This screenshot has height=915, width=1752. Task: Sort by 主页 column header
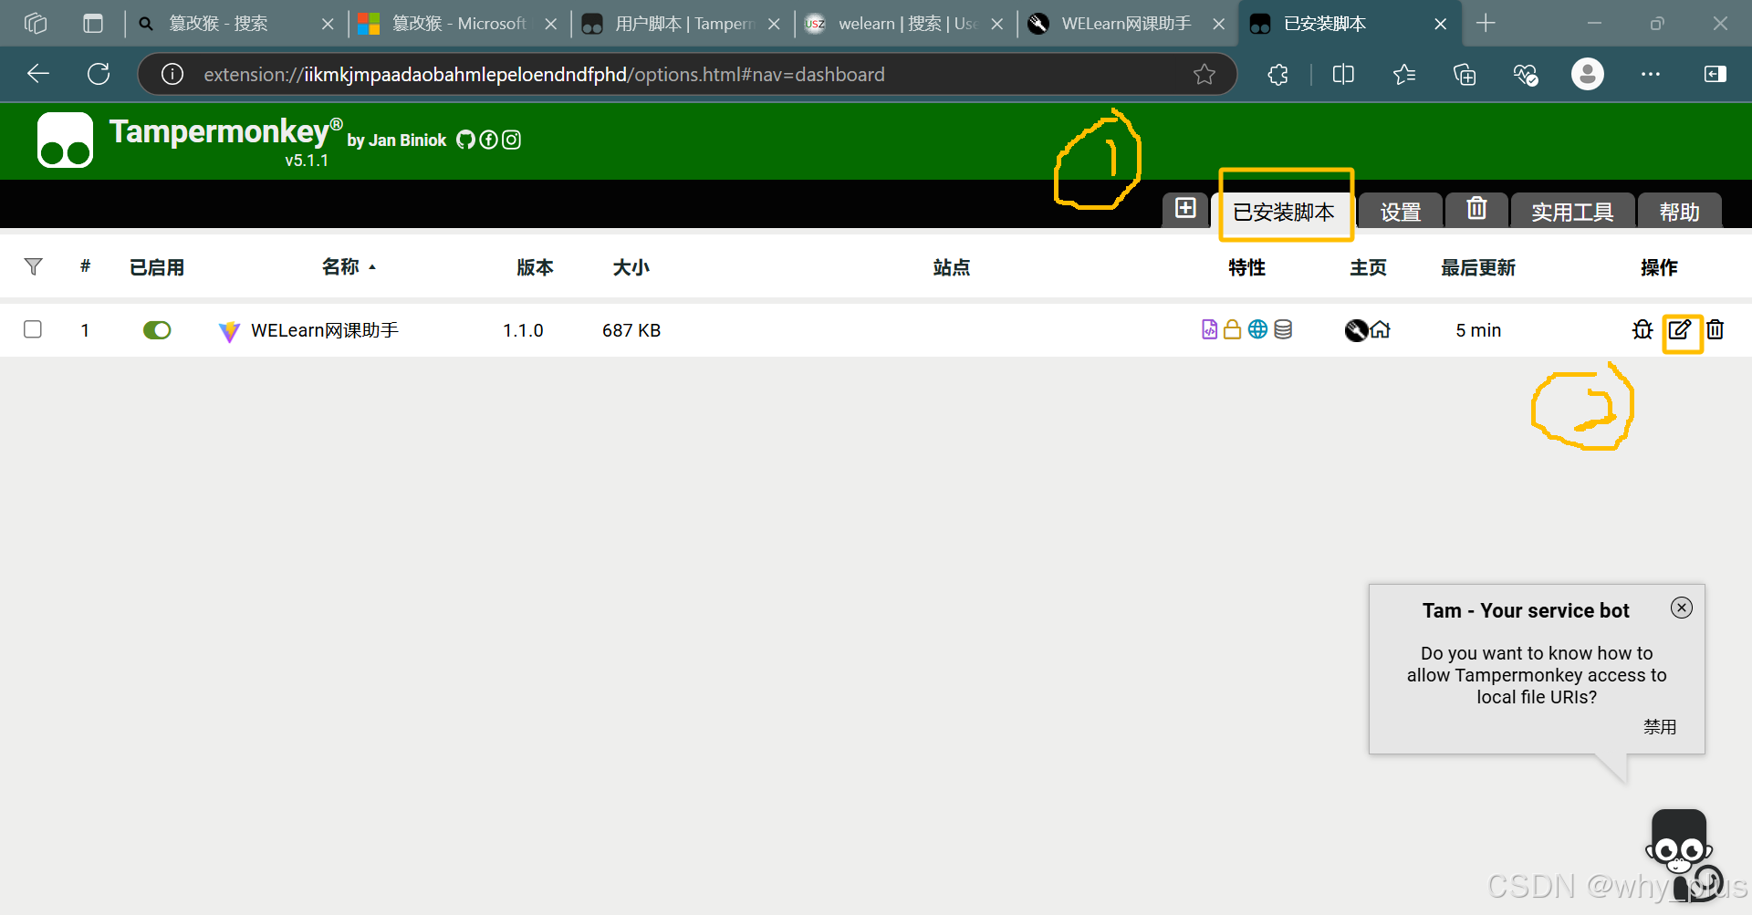(x=1368, y=267)
